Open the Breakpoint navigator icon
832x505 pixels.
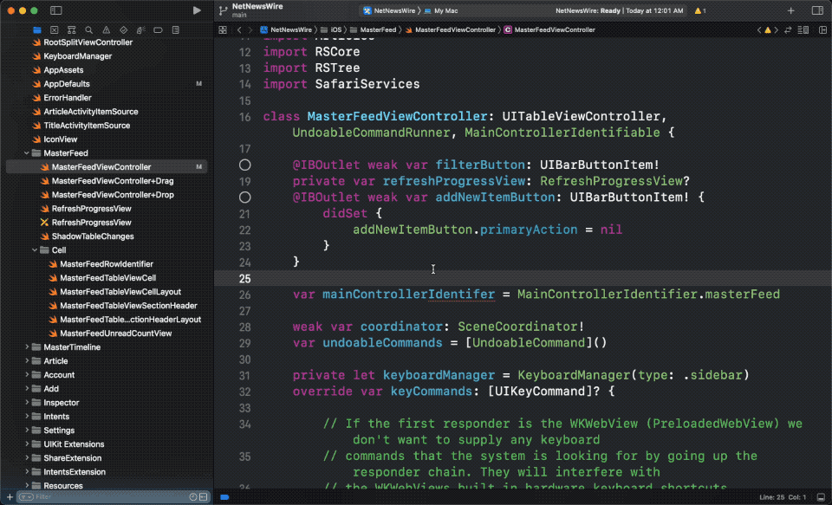159,29
